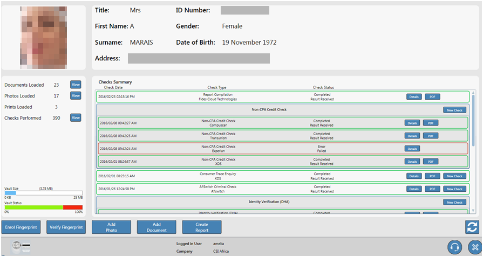Select the 2016/02/25 02:15:16 PM check date
483x257 pixels.
click(x=117, y=96)
